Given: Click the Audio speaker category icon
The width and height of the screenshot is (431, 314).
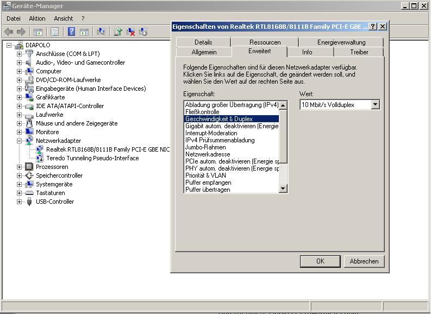Looking at the screenshot, I should (x=29, y=62).
